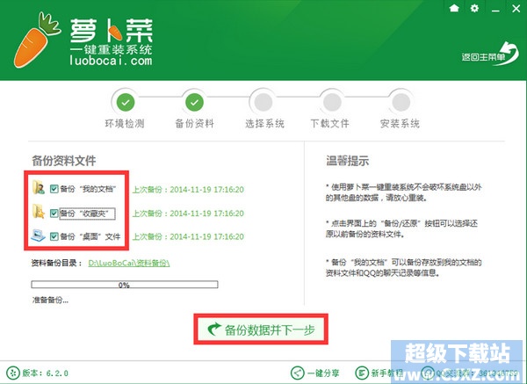Click the 备份资料 step label

(194, 124)
